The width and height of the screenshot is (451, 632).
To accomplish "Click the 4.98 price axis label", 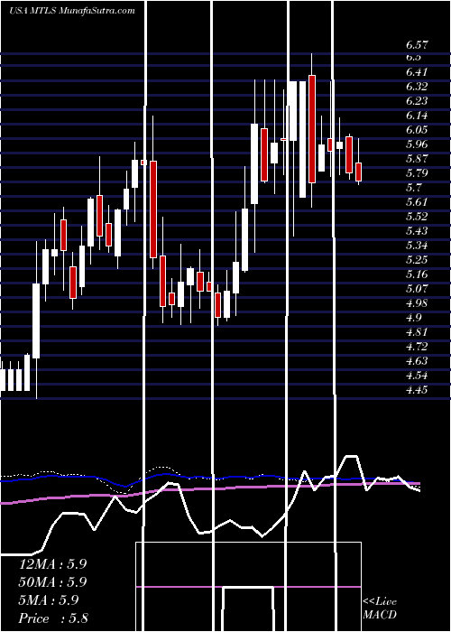I will click(x=417, y=303).
